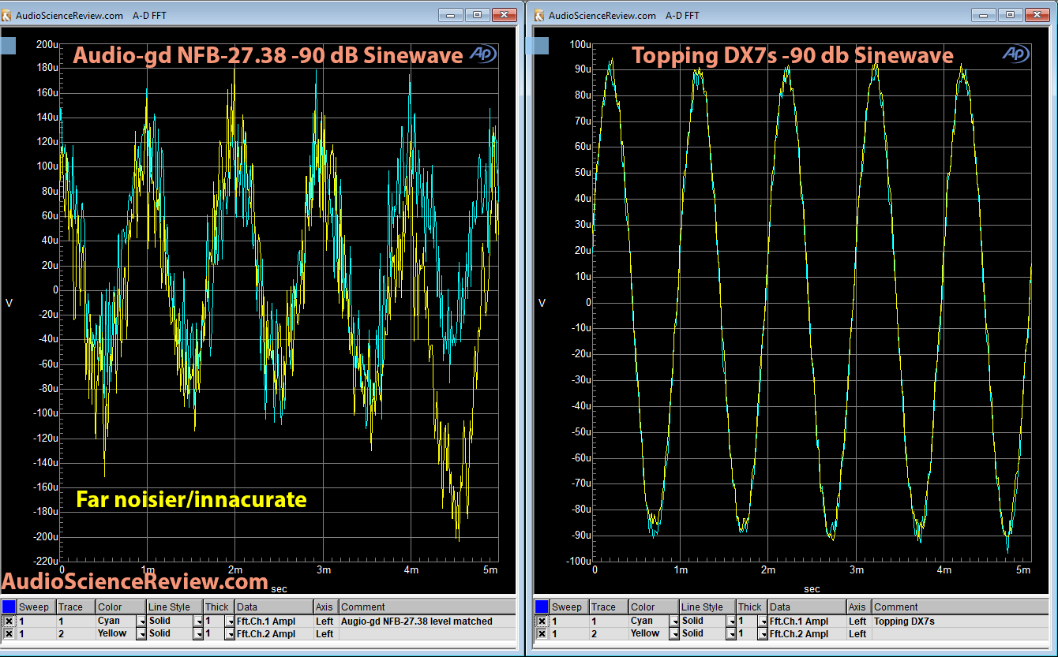This screenshot has width=1058, height=657.
Task: Click the blue legend-header square in the Topping DX7s window
Action: [x=542, y=607]
